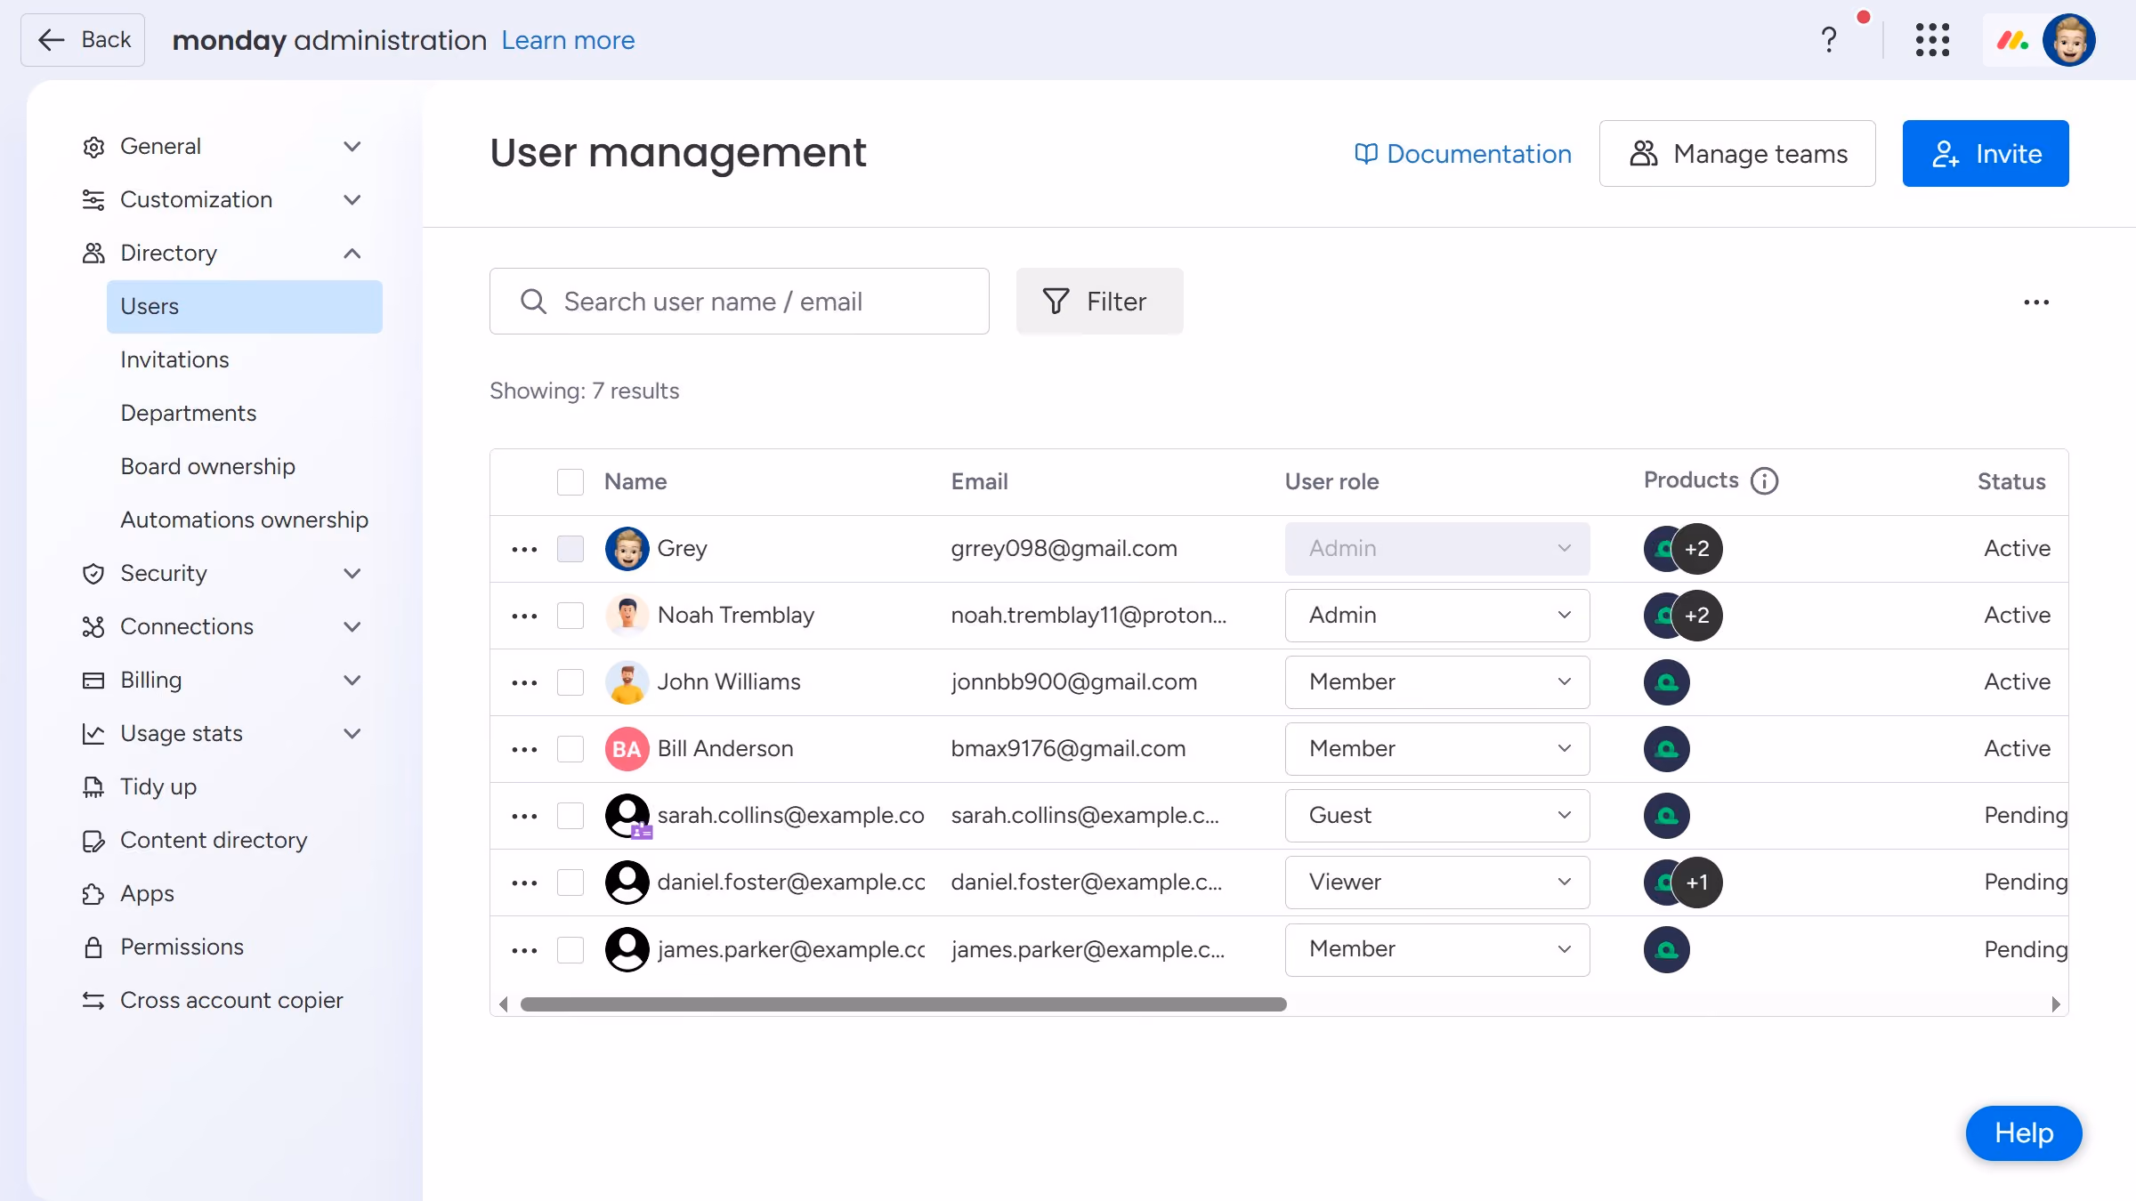Select the checkbox for John Williams

pyautogui.click(x=570, y=682)
